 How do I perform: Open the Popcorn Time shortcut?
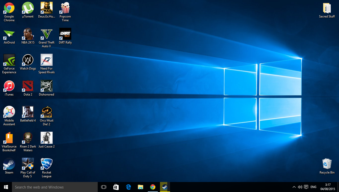(x=65, y=12)
